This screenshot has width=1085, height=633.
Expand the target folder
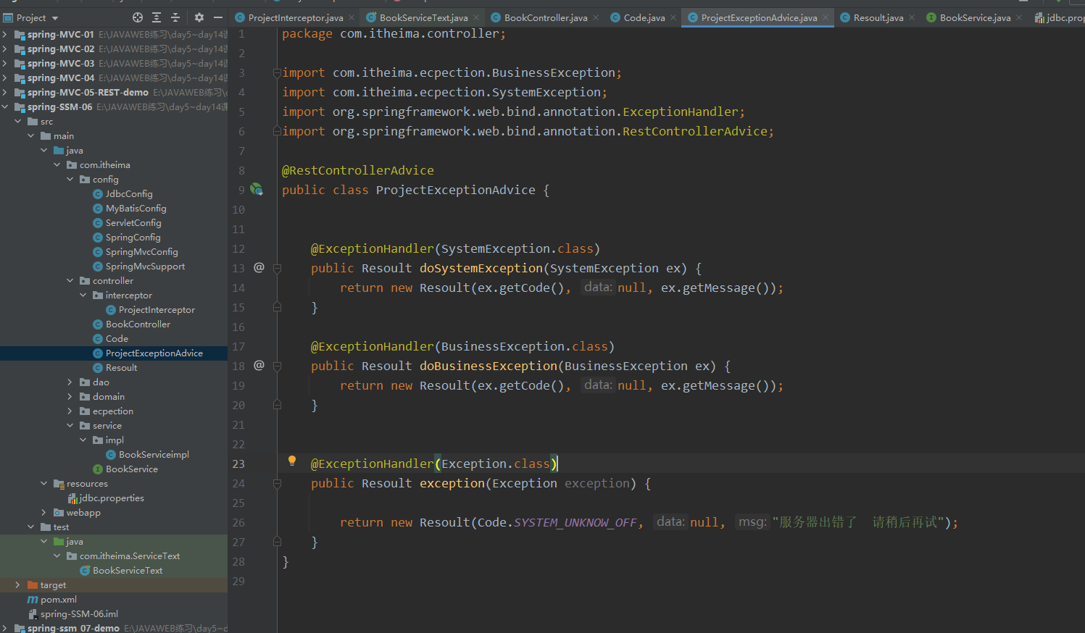pos(17,585)
